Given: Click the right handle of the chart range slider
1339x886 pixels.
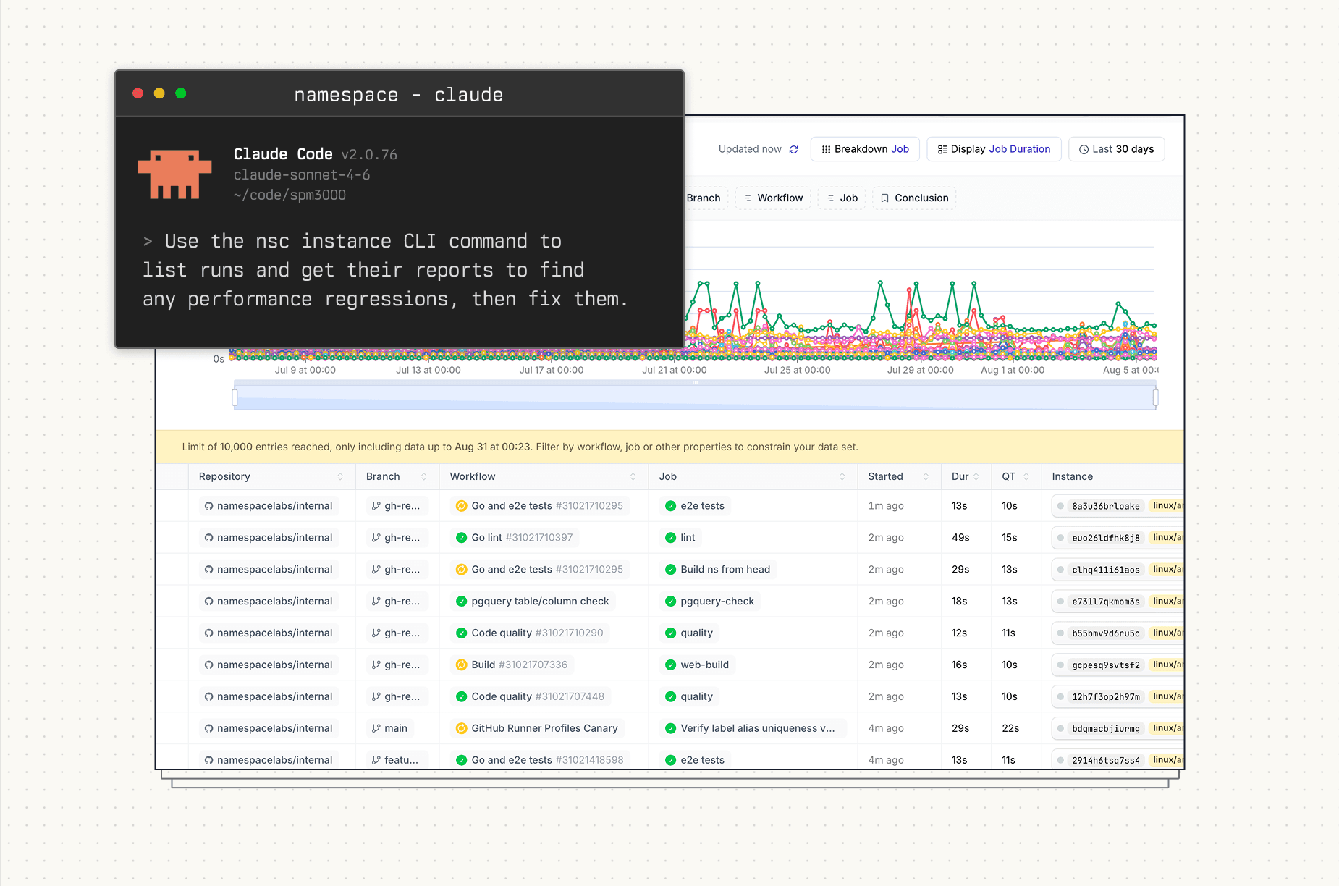Looking at the screenshot, I should coord(1155,397).
